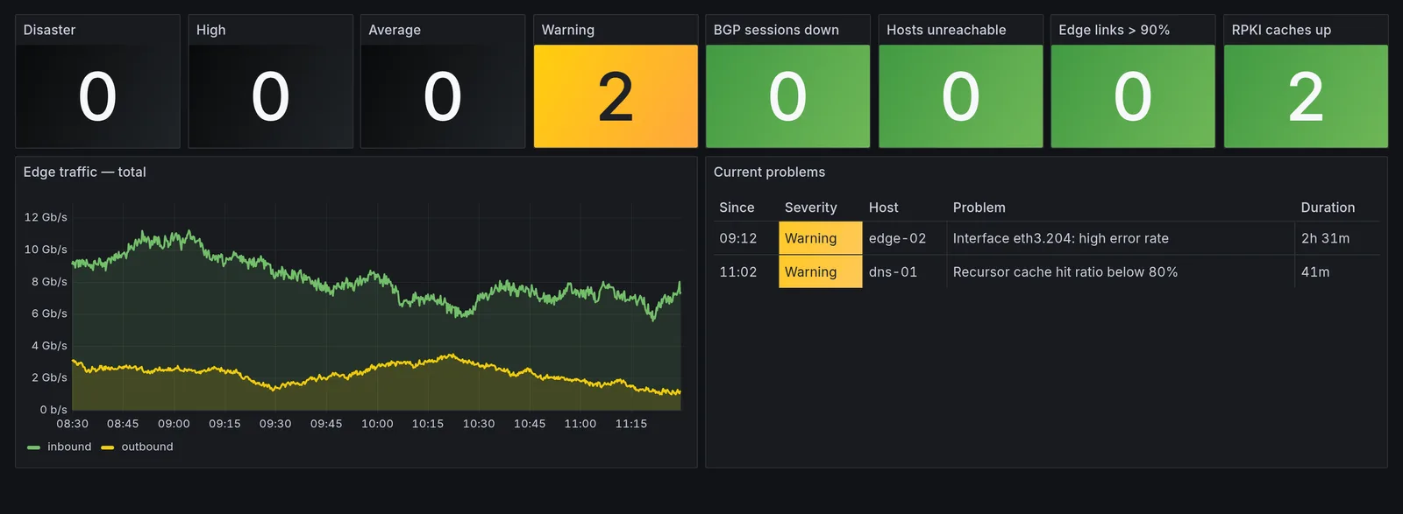This screenshot has height=514, width=1403.
Task: Open the Average panel title
Action: click(395, 30)
